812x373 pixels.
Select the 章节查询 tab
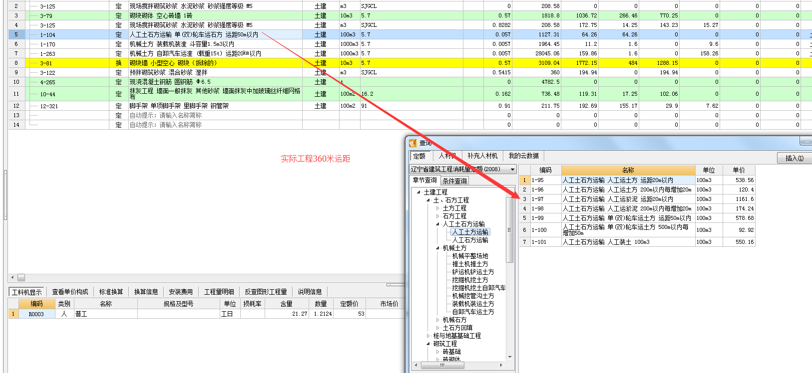(x=424, y=181)
